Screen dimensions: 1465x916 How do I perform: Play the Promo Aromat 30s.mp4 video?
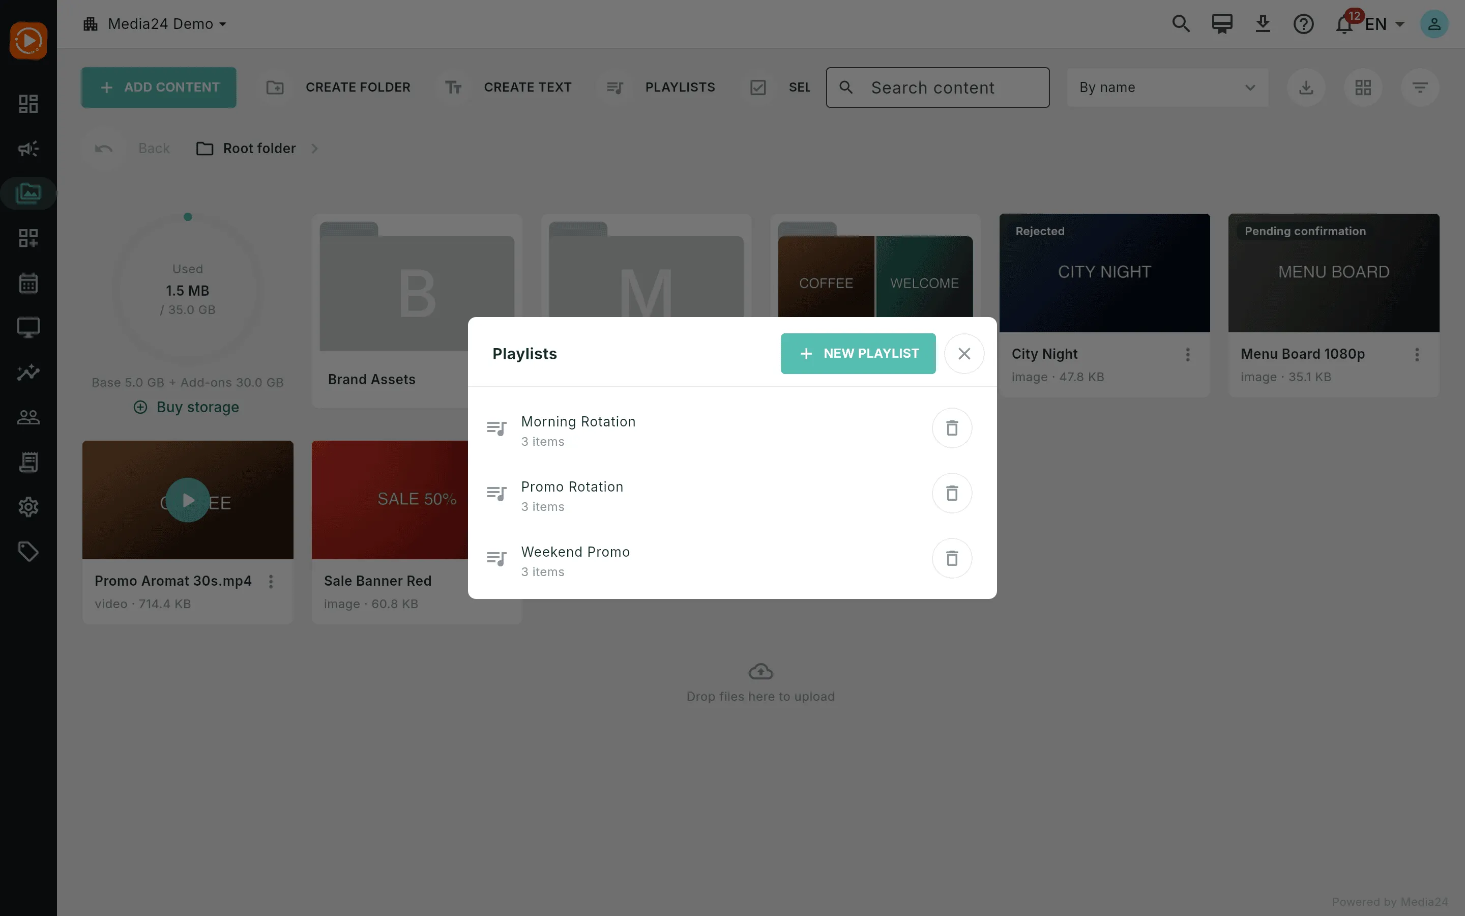[x=188, y=500]
